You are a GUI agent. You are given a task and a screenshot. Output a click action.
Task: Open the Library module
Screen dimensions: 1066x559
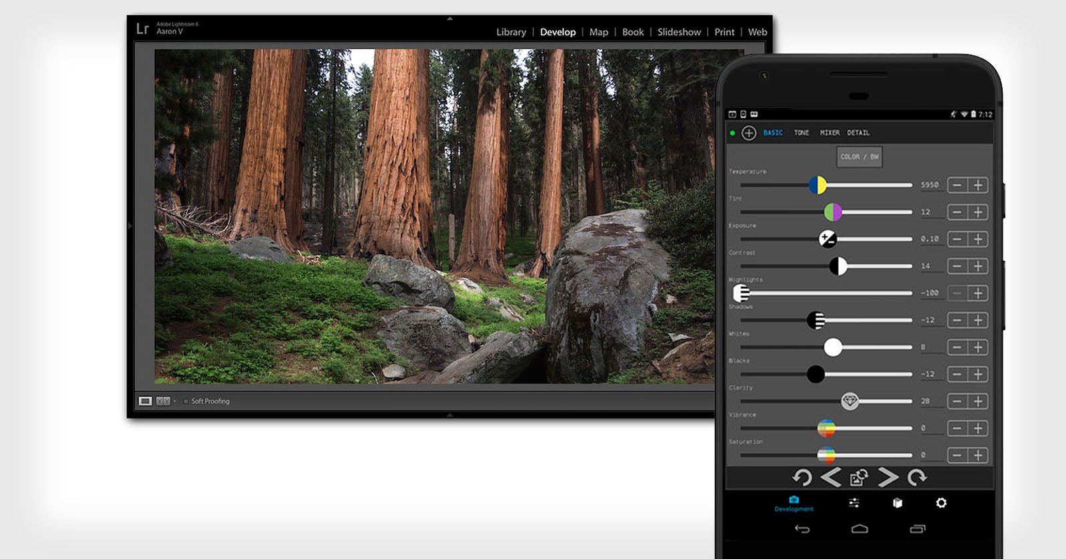(511, 32)
